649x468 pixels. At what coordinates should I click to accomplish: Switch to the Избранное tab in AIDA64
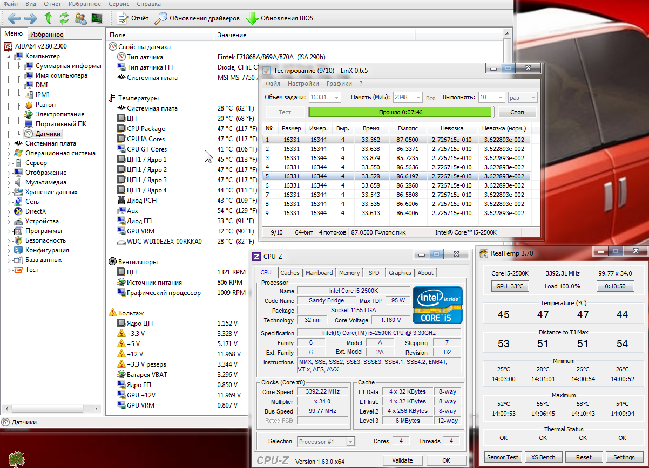[x=46, y=35]
